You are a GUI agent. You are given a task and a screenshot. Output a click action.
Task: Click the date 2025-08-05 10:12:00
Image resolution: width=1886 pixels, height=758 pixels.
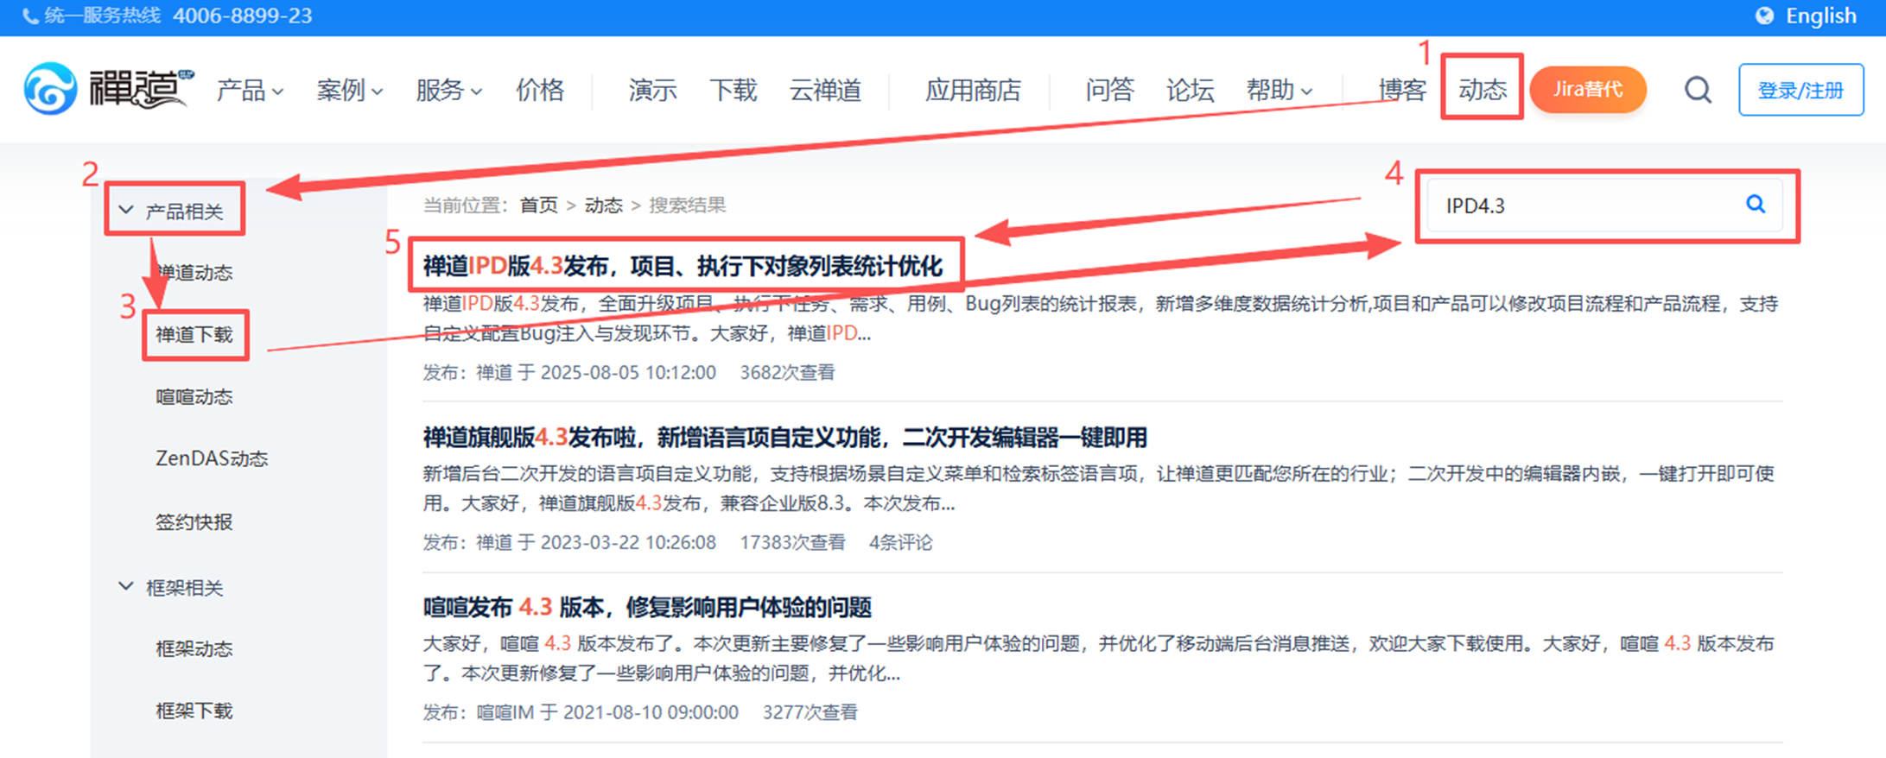pyautogui.click(x=628, y=372)
